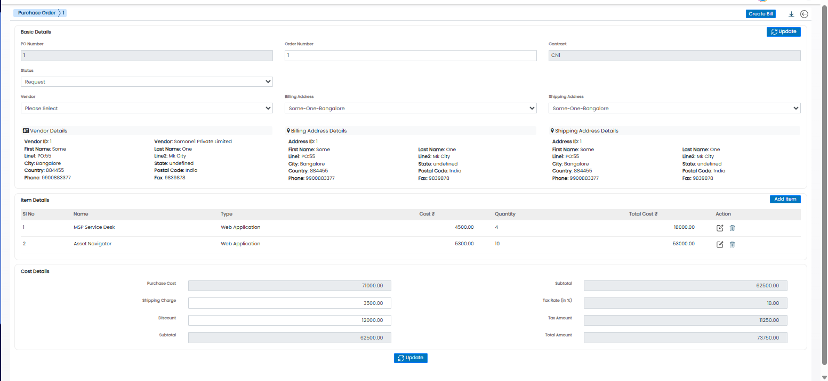Click the Purchase Order breadcrumb
The image size is (828, 381).
pyautogui.click(x=37, y=13)
